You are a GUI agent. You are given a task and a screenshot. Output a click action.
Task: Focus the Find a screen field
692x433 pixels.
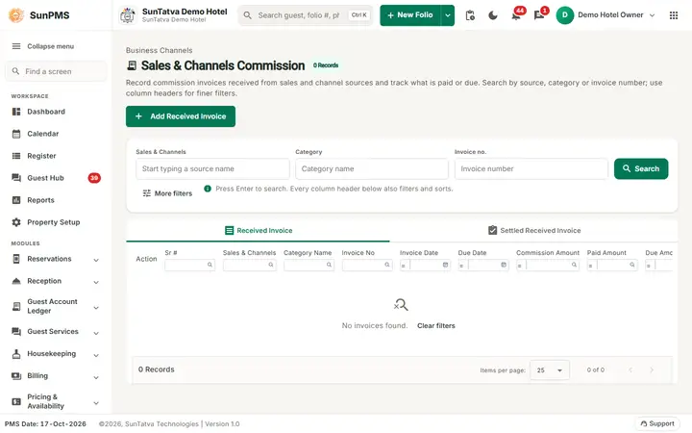tap(56, 71)
